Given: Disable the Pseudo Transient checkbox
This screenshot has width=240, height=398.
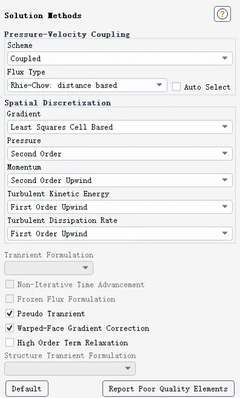Looking at the screenshot, I should pyautogui.click(x=10, y=313).
